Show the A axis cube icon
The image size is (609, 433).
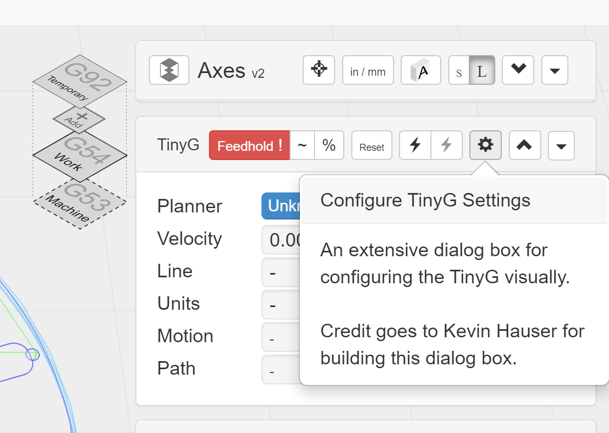coord(421,70)
